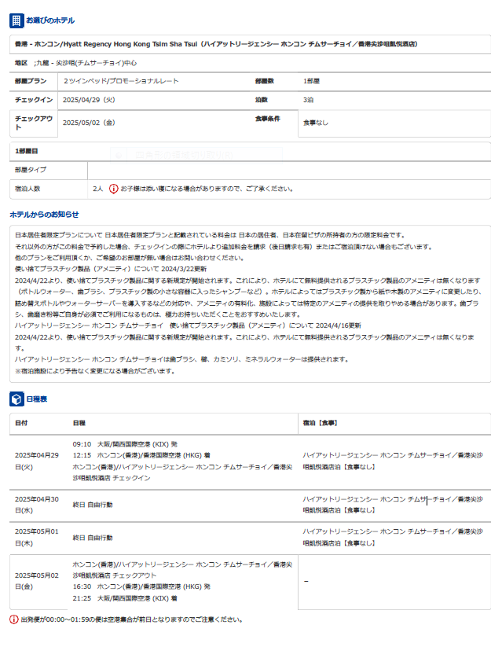Click the 3泊 value

click(x=308, y=100)
